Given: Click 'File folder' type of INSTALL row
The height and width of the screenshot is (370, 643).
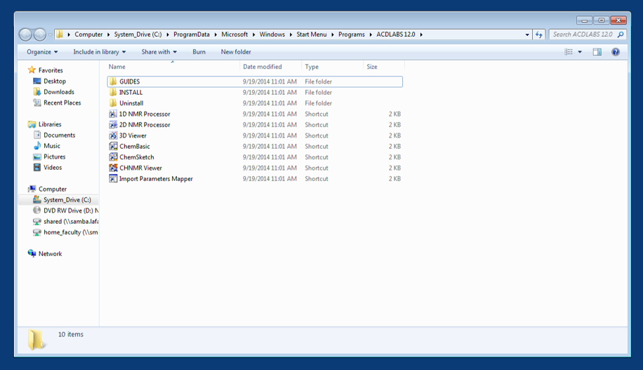Looking at the screenshot, I should point(319,92).
